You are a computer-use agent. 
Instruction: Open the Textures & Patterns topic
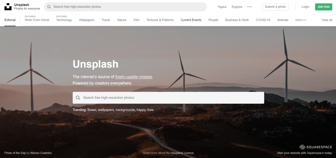point(160,20)
